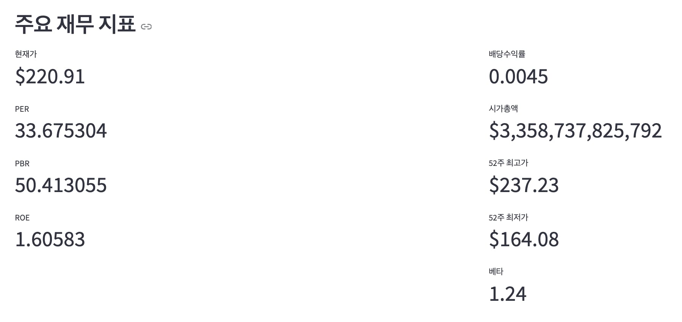Select the ROE value 1.60583
This screenshot has height=322, width=682.
tap(50, 239)
